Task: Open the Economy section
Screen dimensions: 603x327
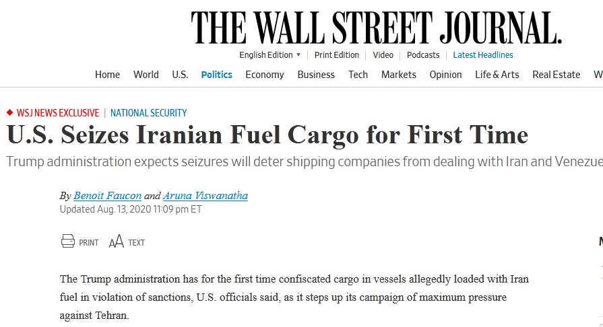Action: 265,75
